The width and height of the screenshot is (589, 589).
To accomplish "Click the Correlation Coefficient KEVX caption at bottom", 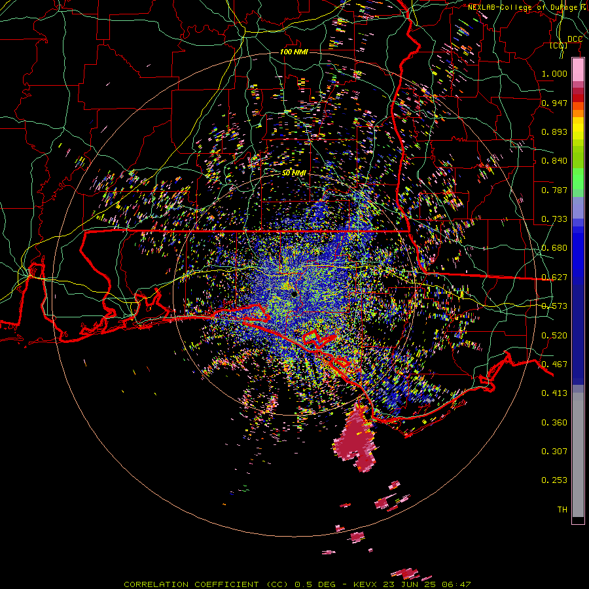I will pos(297,584).
